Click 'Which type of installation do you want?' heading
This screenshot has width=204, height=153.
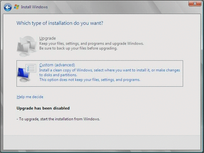[60, 23]
